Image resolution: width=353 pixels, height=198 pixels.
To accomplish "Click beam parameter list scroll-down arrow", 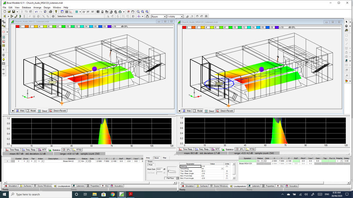I will (x=234, y=178).
